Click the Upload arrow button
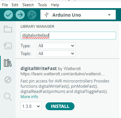The height and width of the screenshot is (118, 121). 20,15
